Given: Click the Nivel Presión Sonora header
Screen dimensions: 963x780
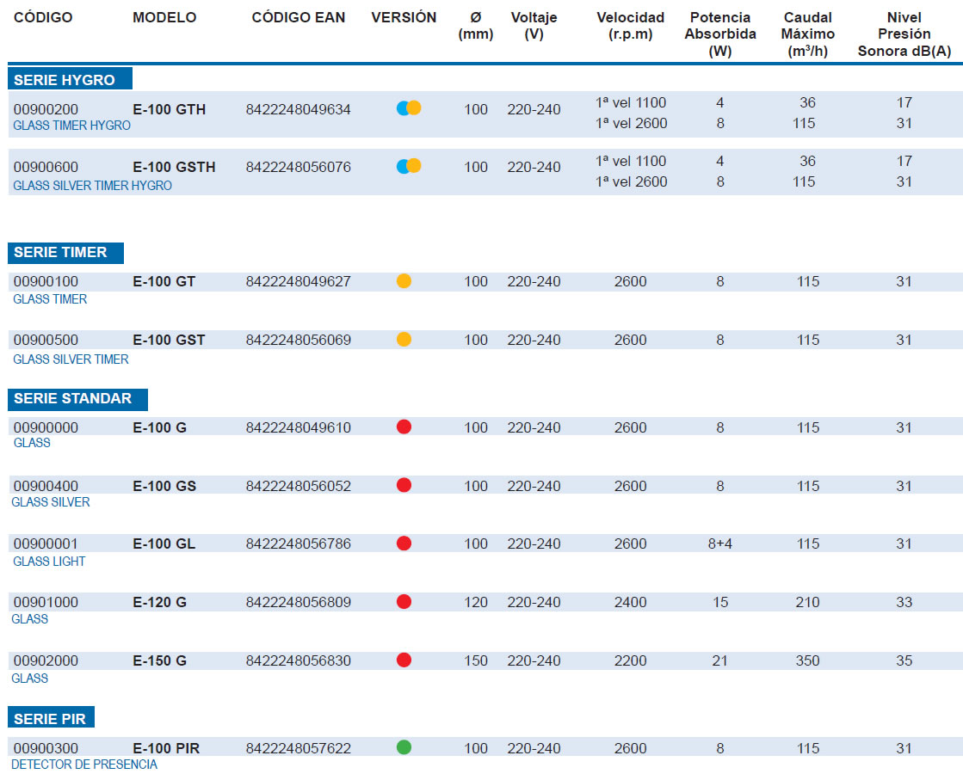Looking at the screenshot, I should coord(904,34).
